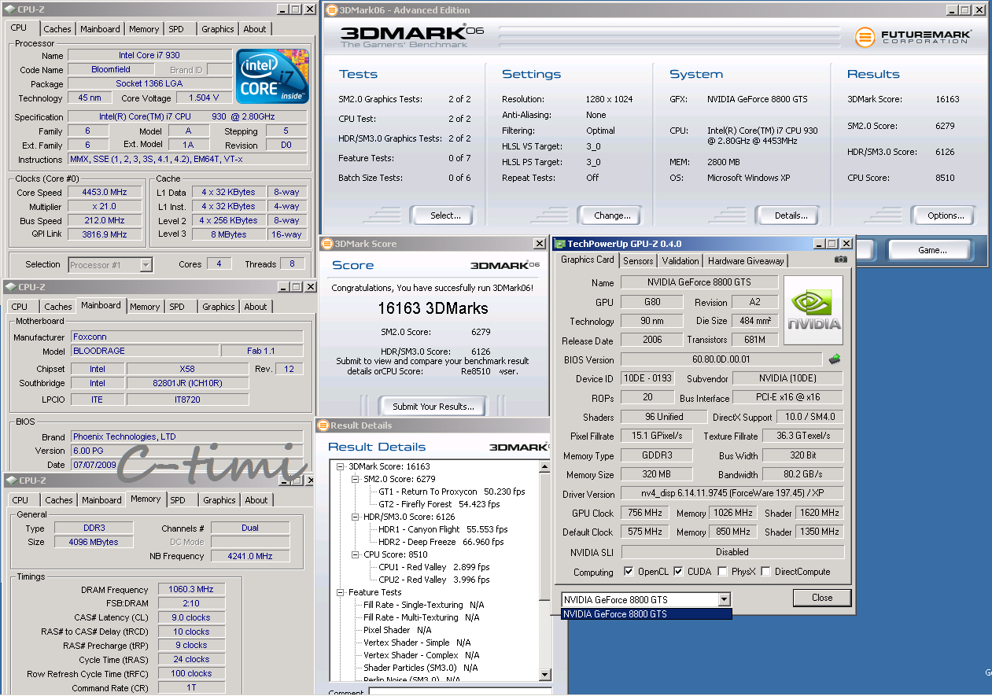Click the Result Details window title icon
The height and width of the screenshot is (696, 992).
click(x=323, y=425)
